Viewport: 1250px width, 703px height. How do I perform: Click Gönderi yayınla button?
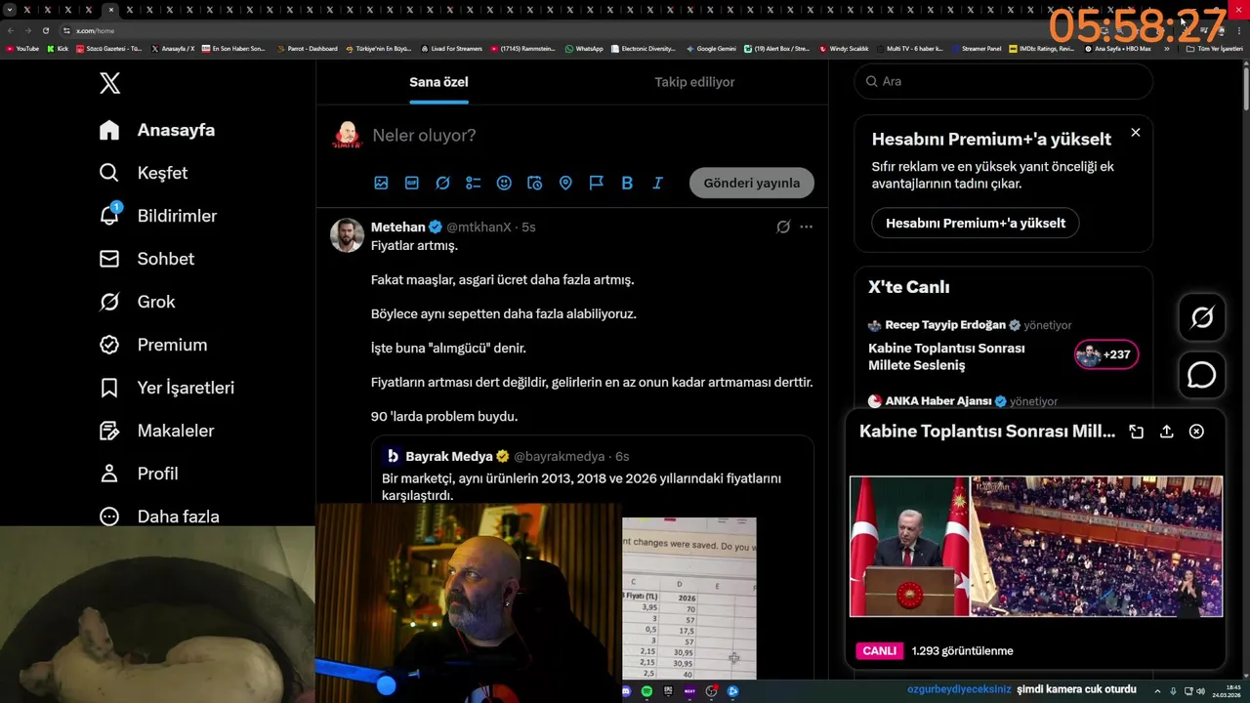click(752, 183)
